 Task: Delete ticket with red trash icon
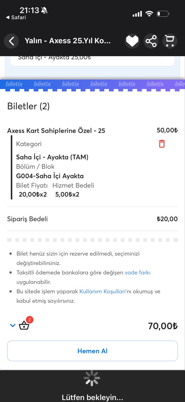(x=162, y=144)
